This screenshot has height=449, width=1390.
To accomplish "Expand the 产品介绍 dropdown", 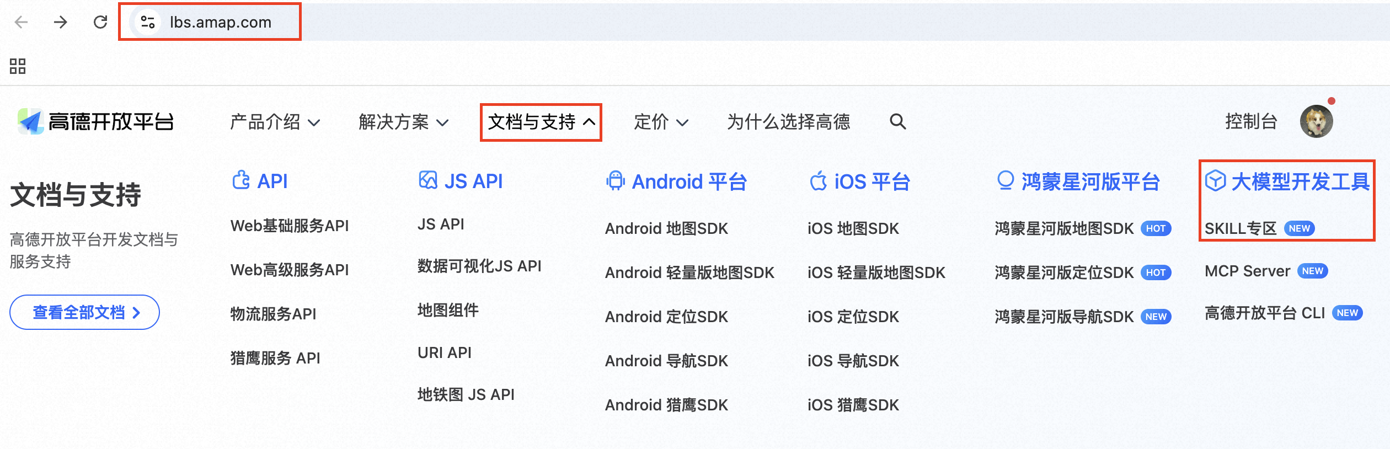I will [275, 122].
